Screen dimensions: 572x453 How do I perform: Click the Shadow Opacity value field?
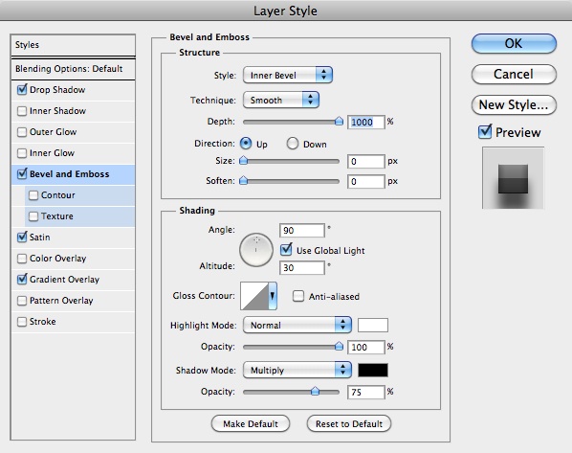click(x=366, y=393)
